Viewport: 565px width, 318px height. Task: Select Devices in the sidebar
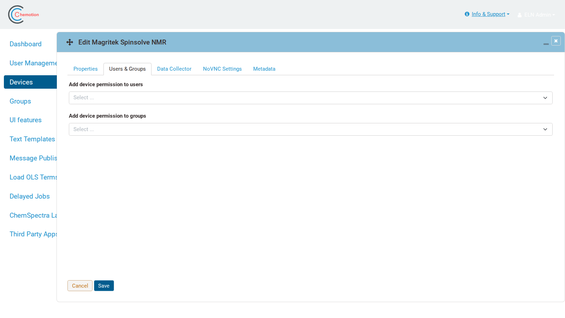click(x=30, y=82)
